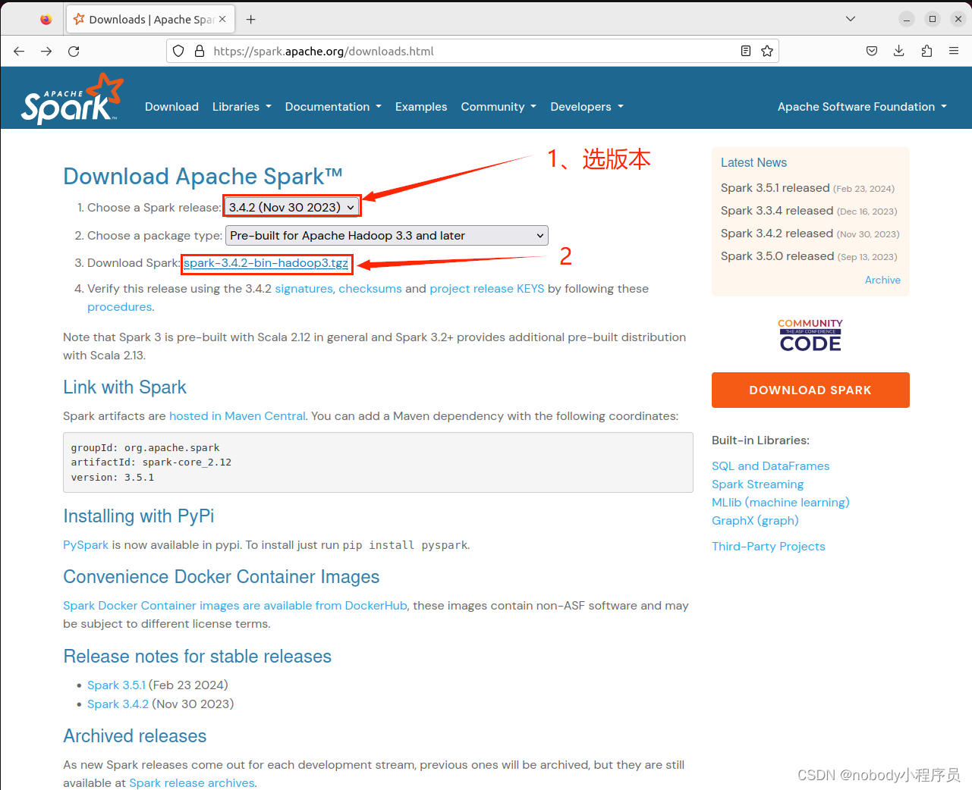Close the Firefox window
Screen dimensions: 972x790
958,19
